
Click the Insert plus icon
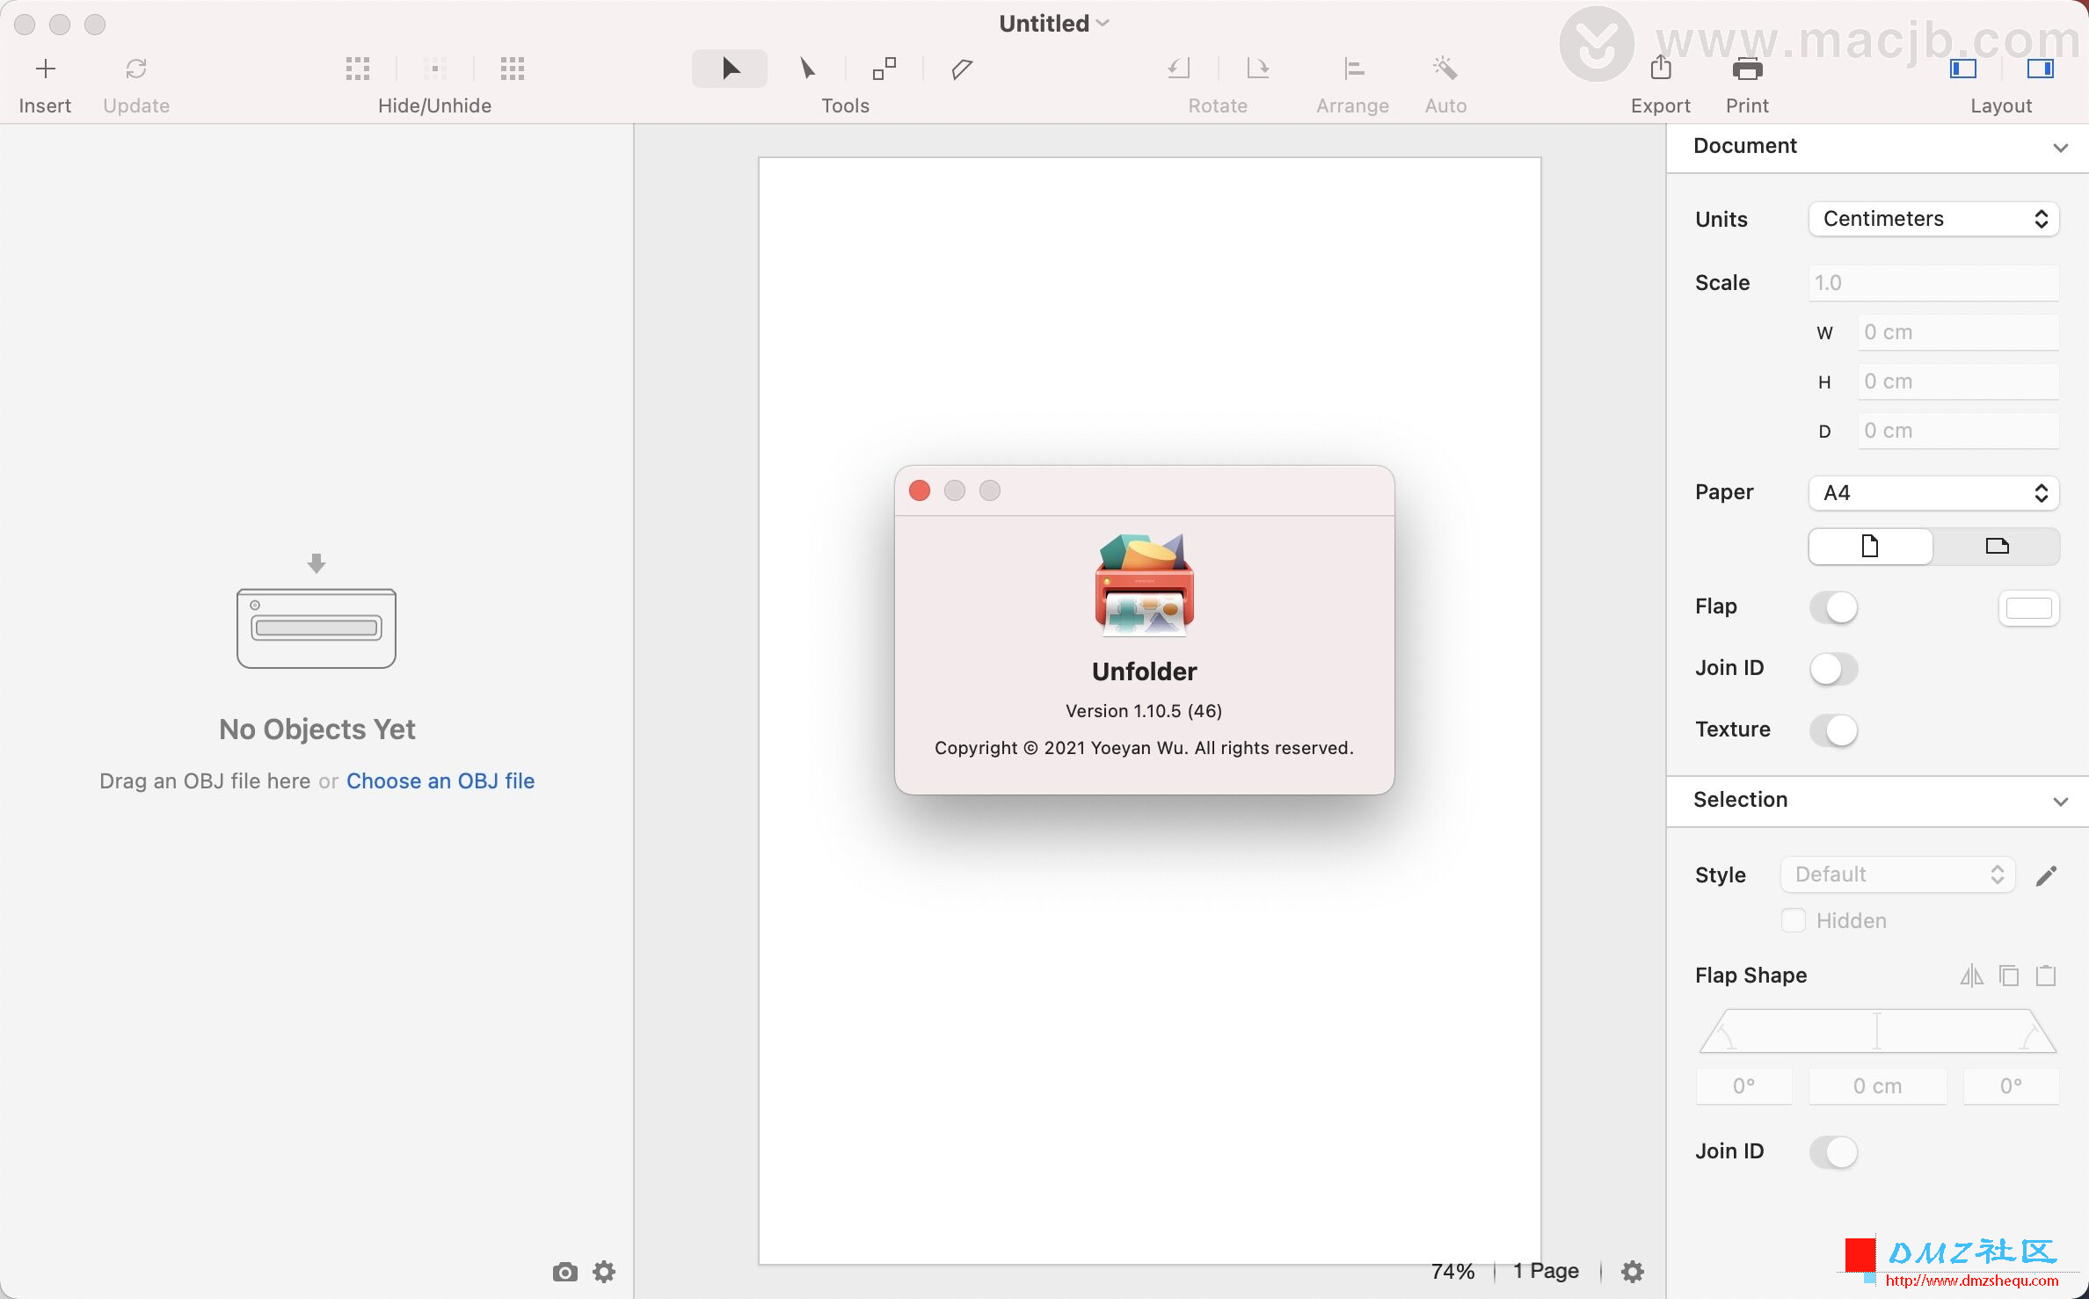point(45,69)
